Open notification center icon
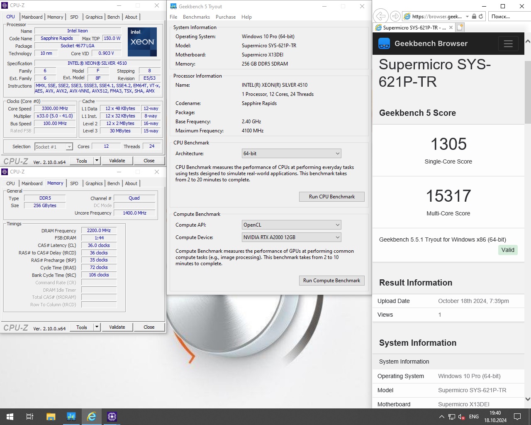 517,417
